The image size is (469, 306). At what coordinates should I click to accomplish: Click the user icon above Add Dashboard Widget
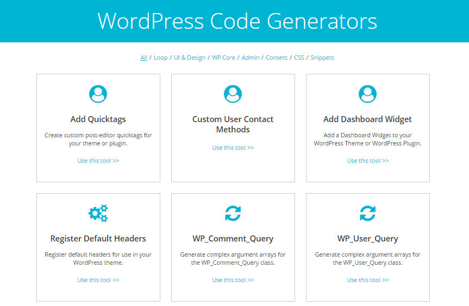click(x=367, y=94)
